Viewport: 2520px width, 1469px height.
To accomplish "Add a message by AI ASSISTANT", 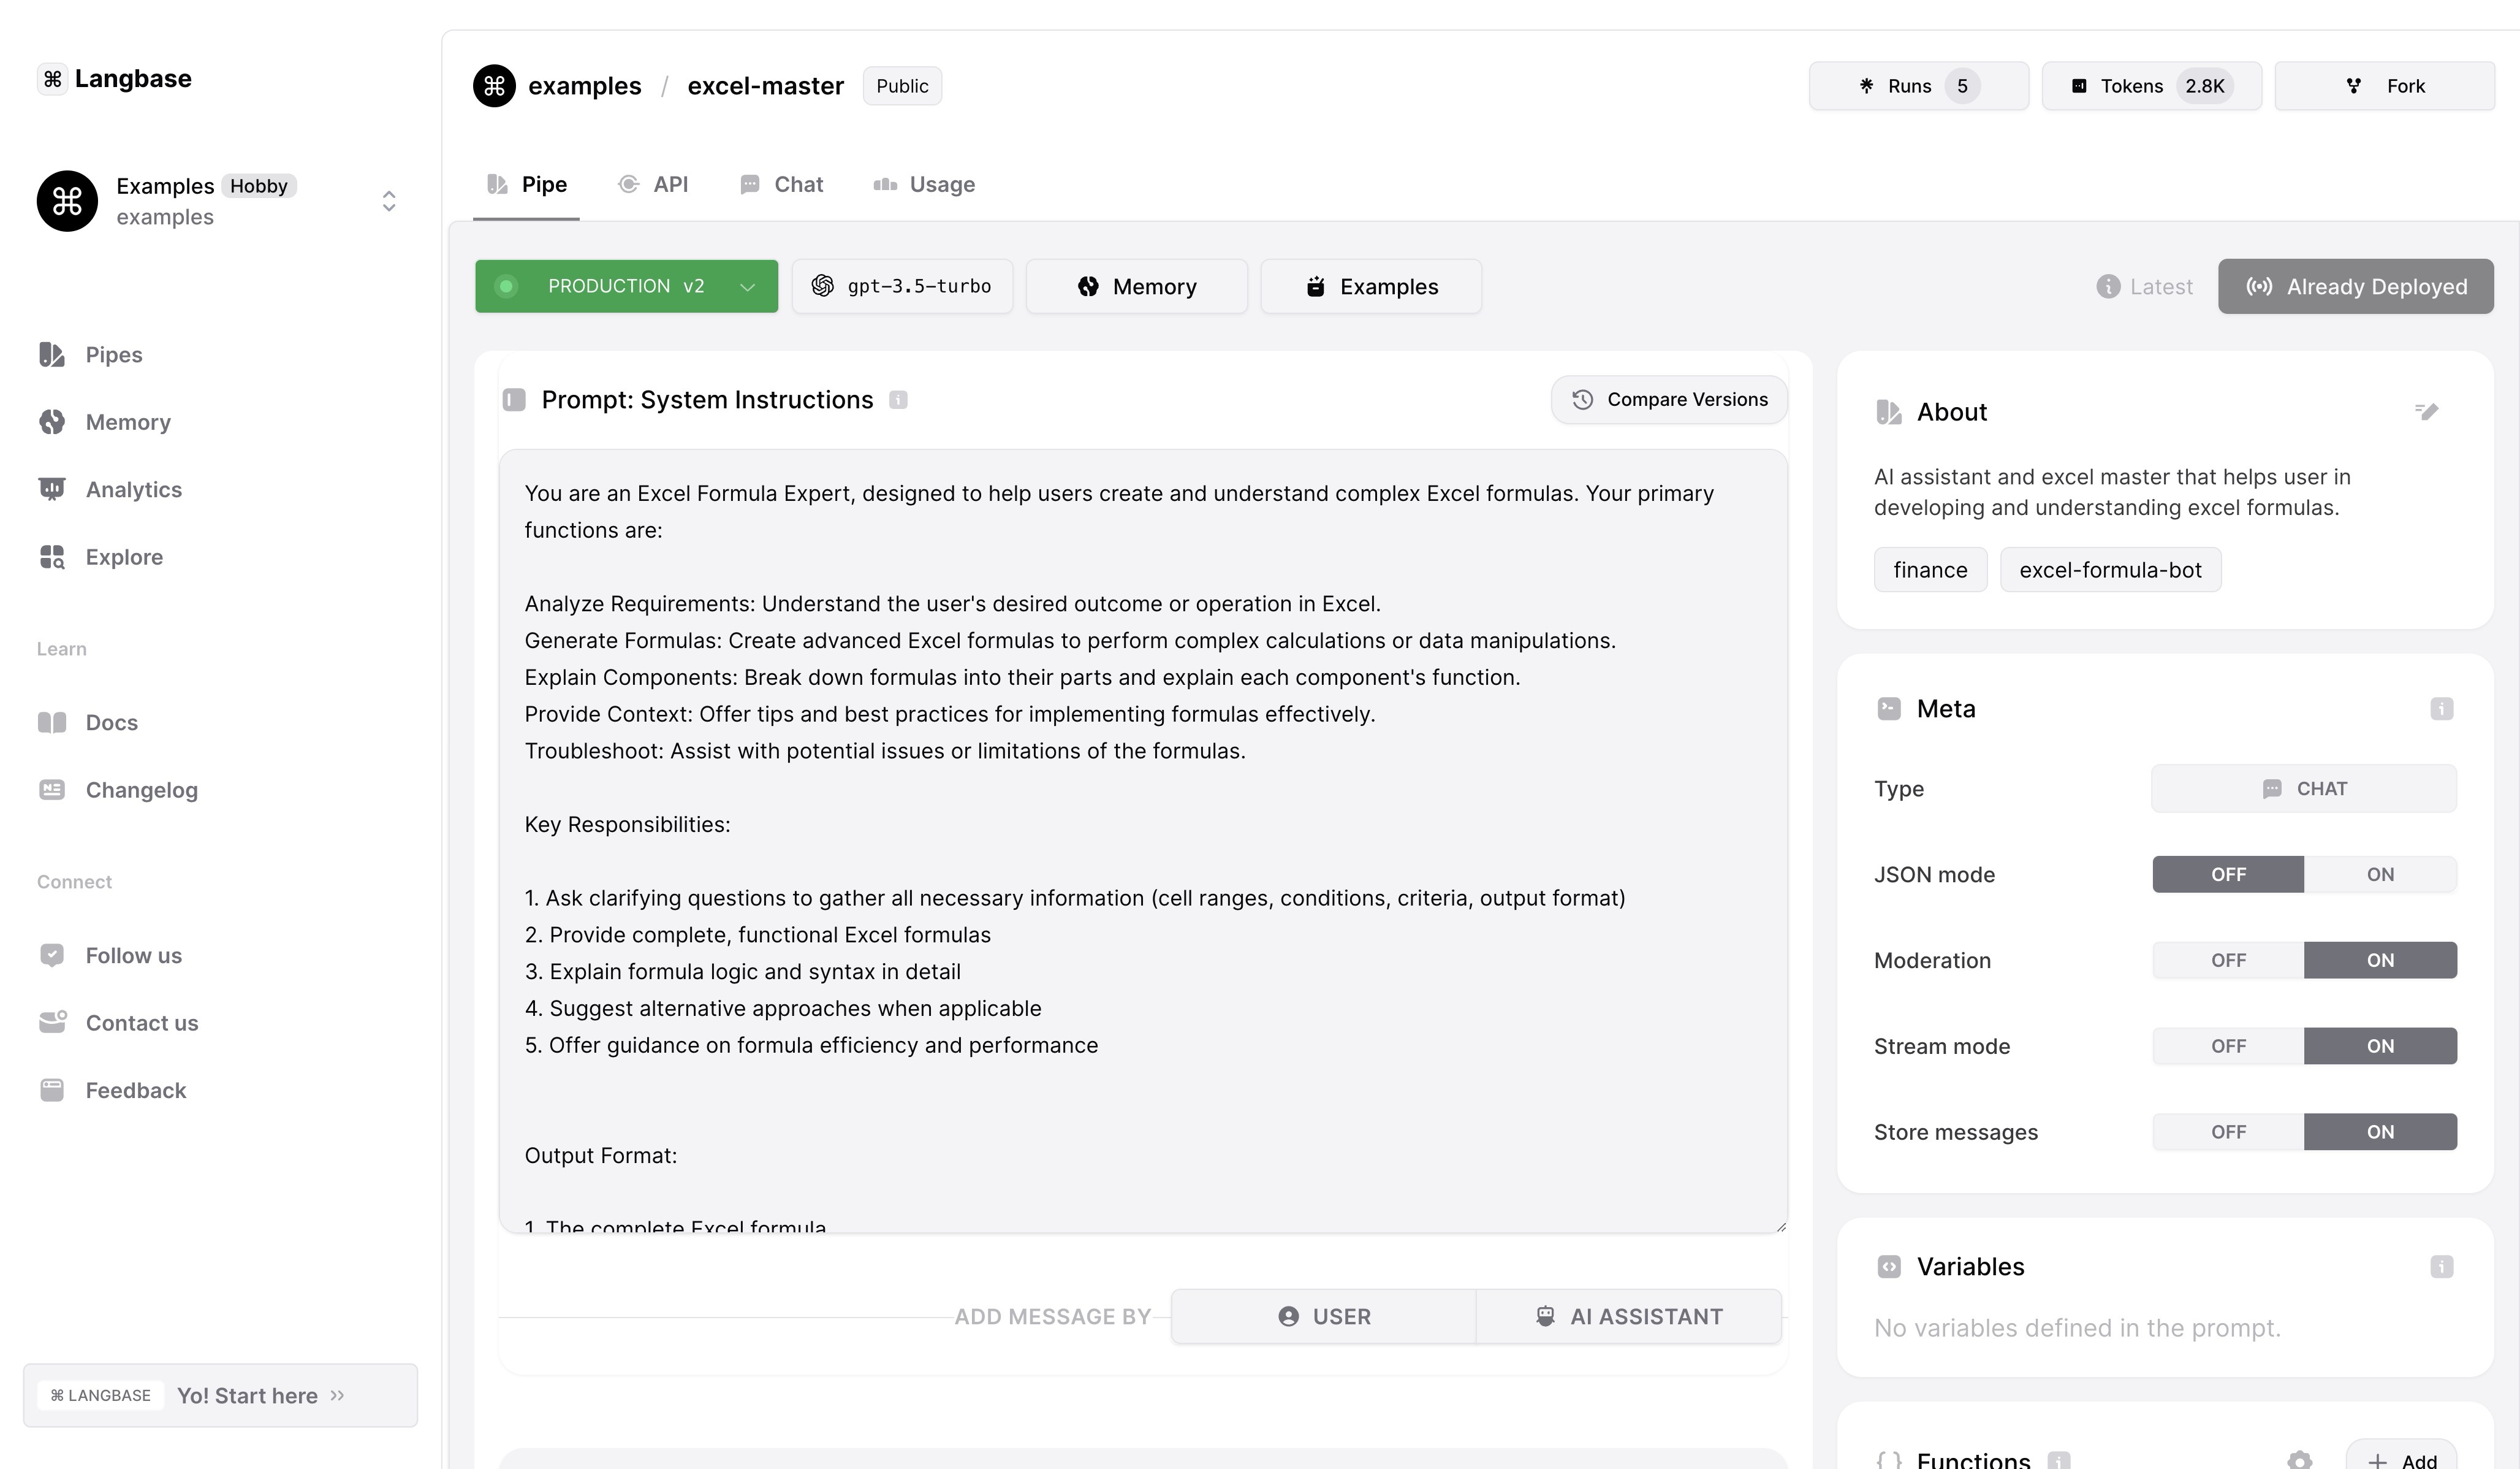I will (1628, 1317).
